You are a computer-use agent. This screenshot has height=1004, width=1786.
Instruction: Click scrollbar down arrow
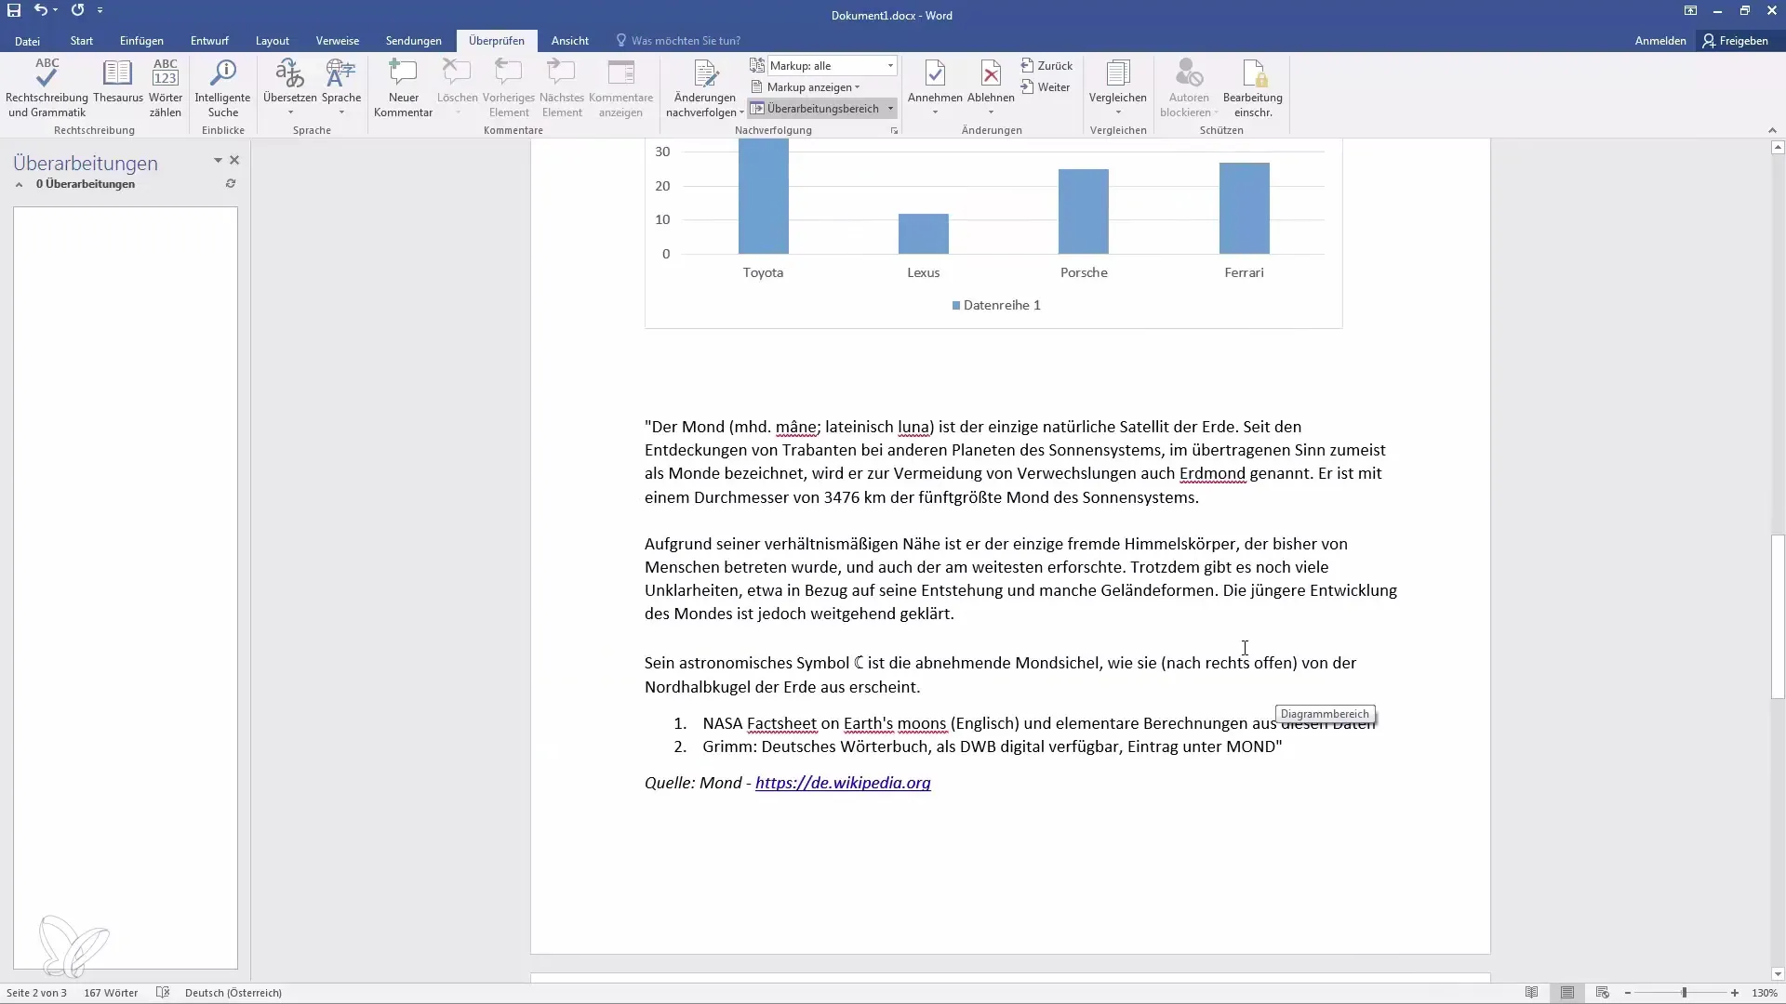pos(1778,974)
